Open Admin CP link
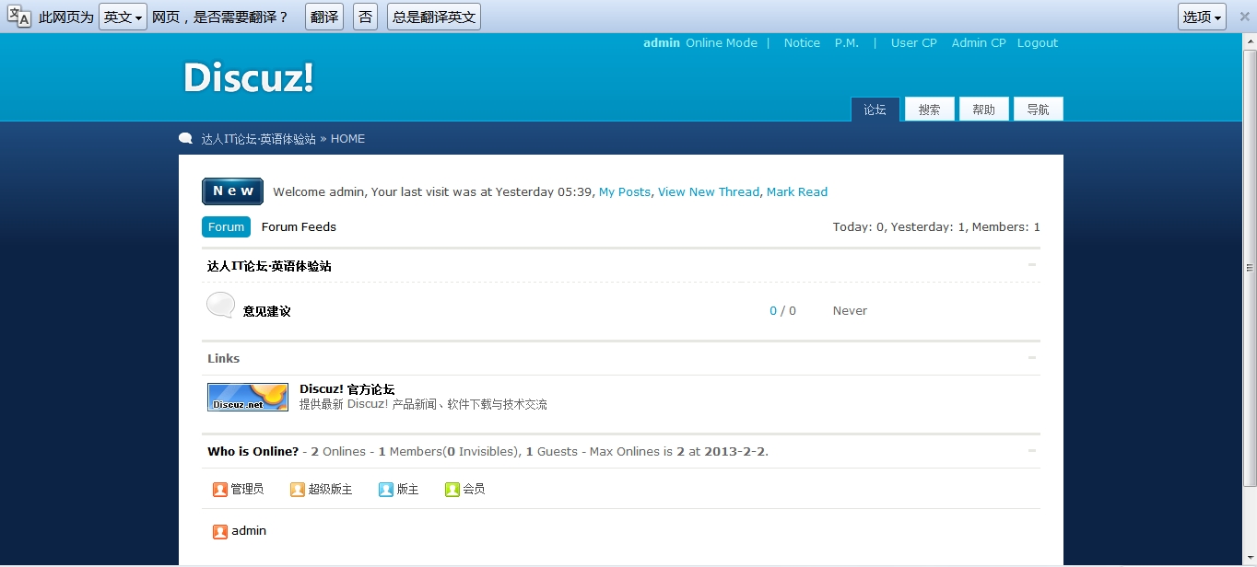Image resolution: width=1257 pixels, height=567 pixels. (x=979, y=43)
